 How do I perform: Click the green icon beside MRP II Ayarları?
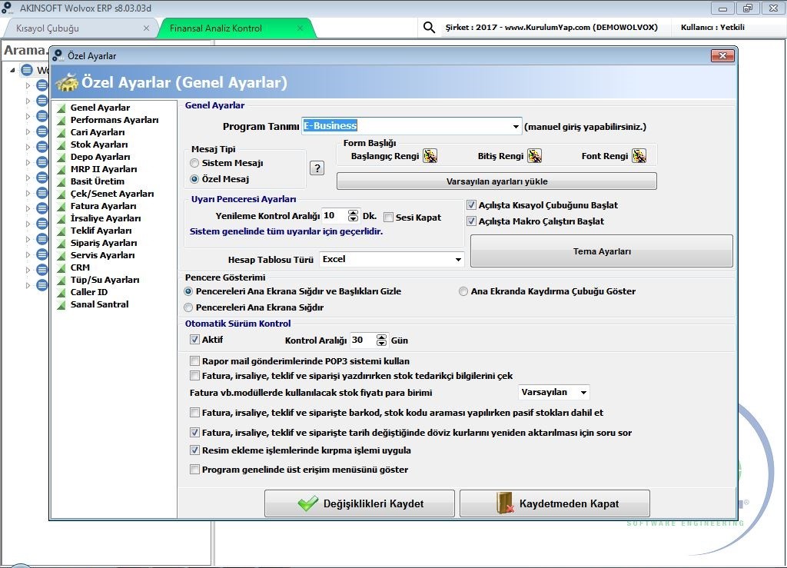tap(61, 170)
